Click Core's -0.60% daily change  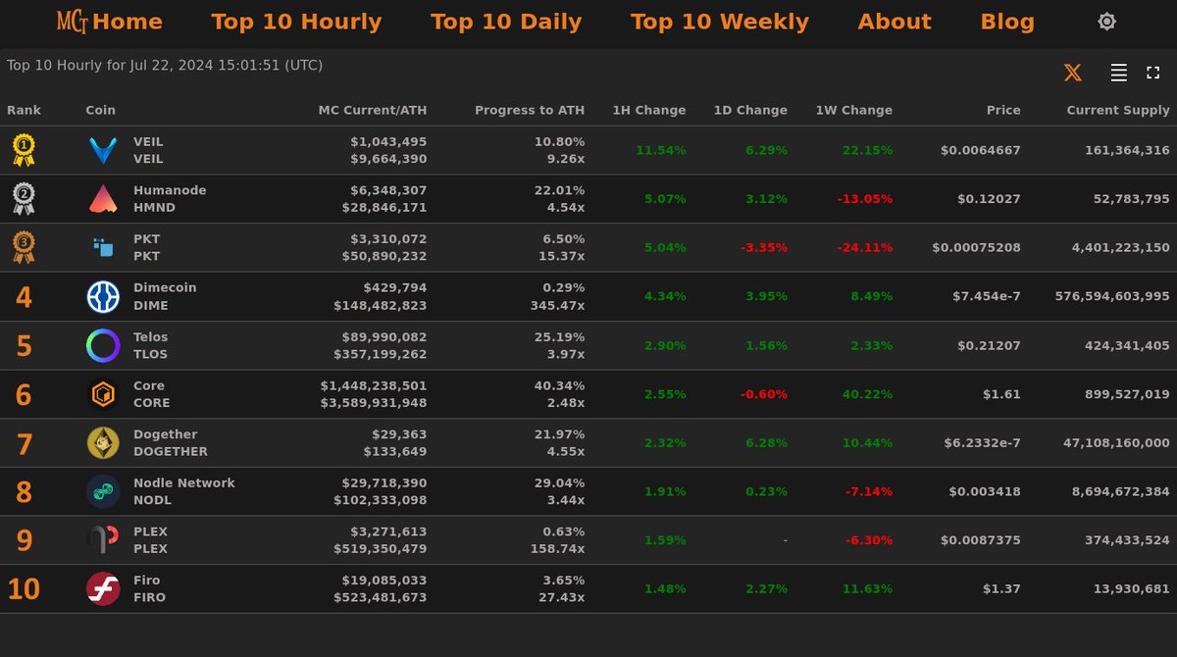[x=764, y=394]
